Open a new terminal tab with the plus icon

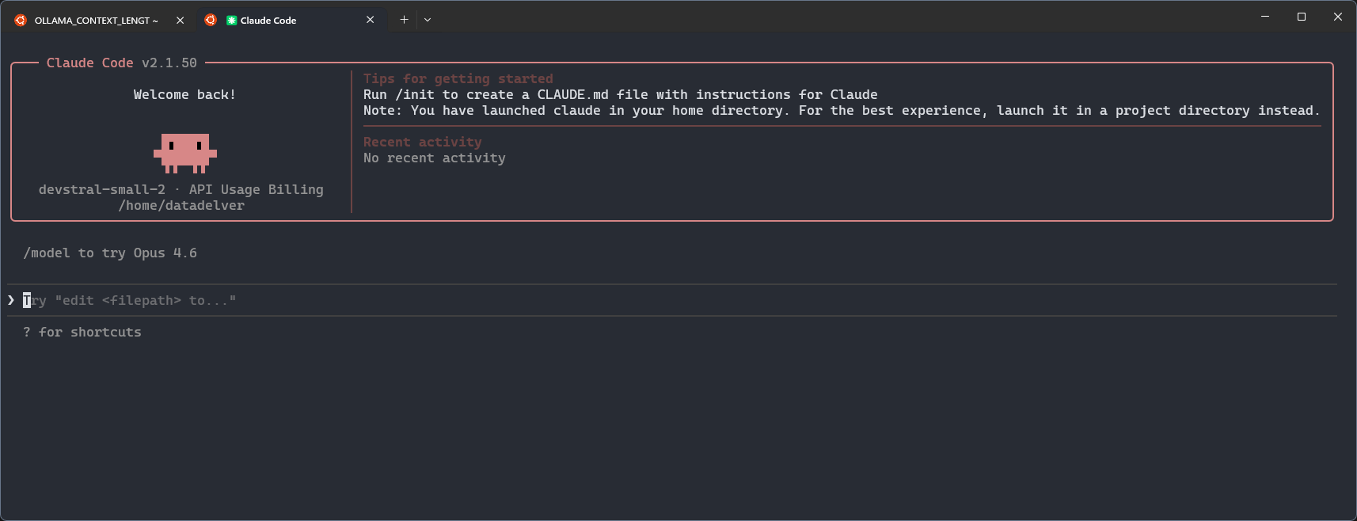click(x=404, y=19)
